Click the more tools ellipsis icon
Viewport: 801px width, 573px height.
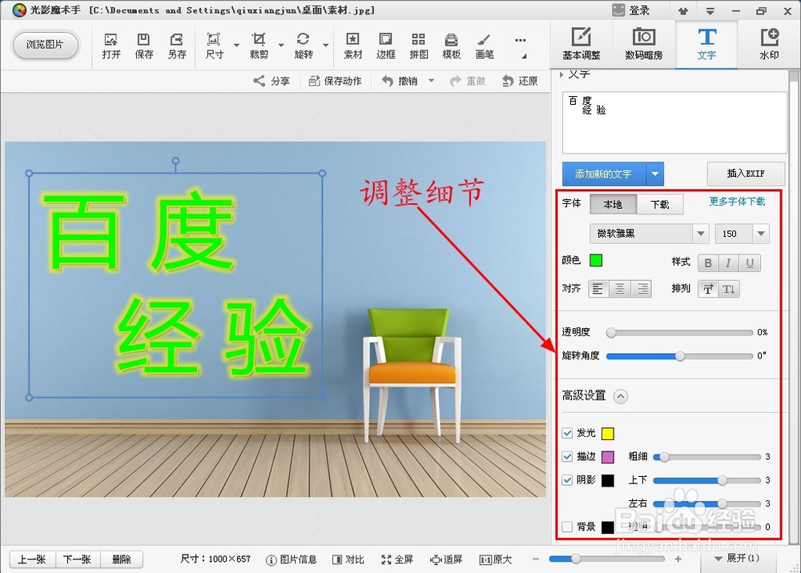tap(520, 40)
